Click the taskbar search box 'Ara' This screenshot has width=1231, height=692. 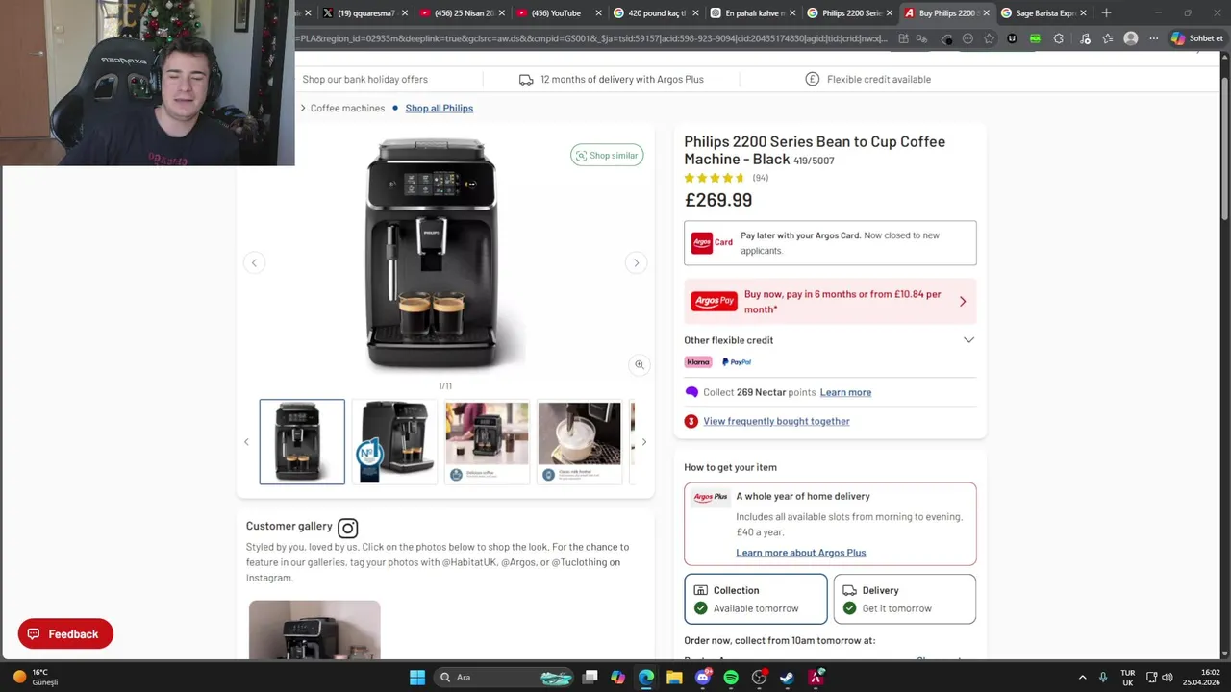tap(505, 678)
